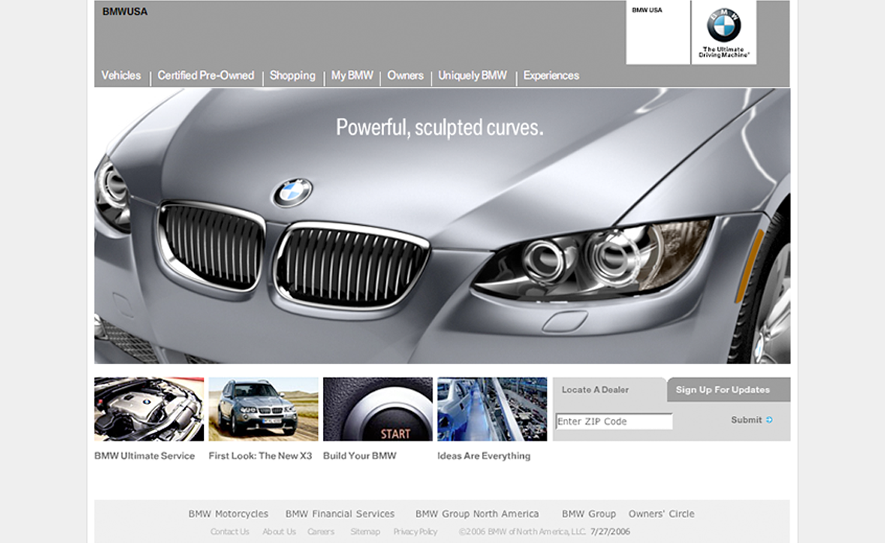Click the 7/27/2006 date in footer
885x543 pixels.
click(x=610, y=531)
